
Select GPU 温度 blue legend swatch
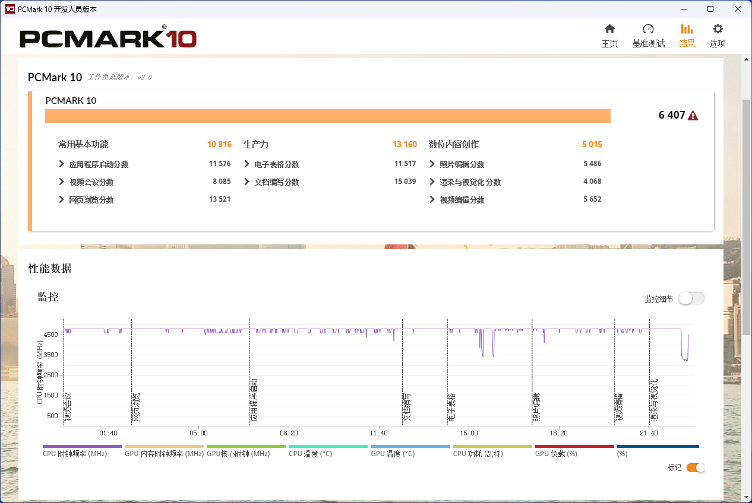click(410, 446)
